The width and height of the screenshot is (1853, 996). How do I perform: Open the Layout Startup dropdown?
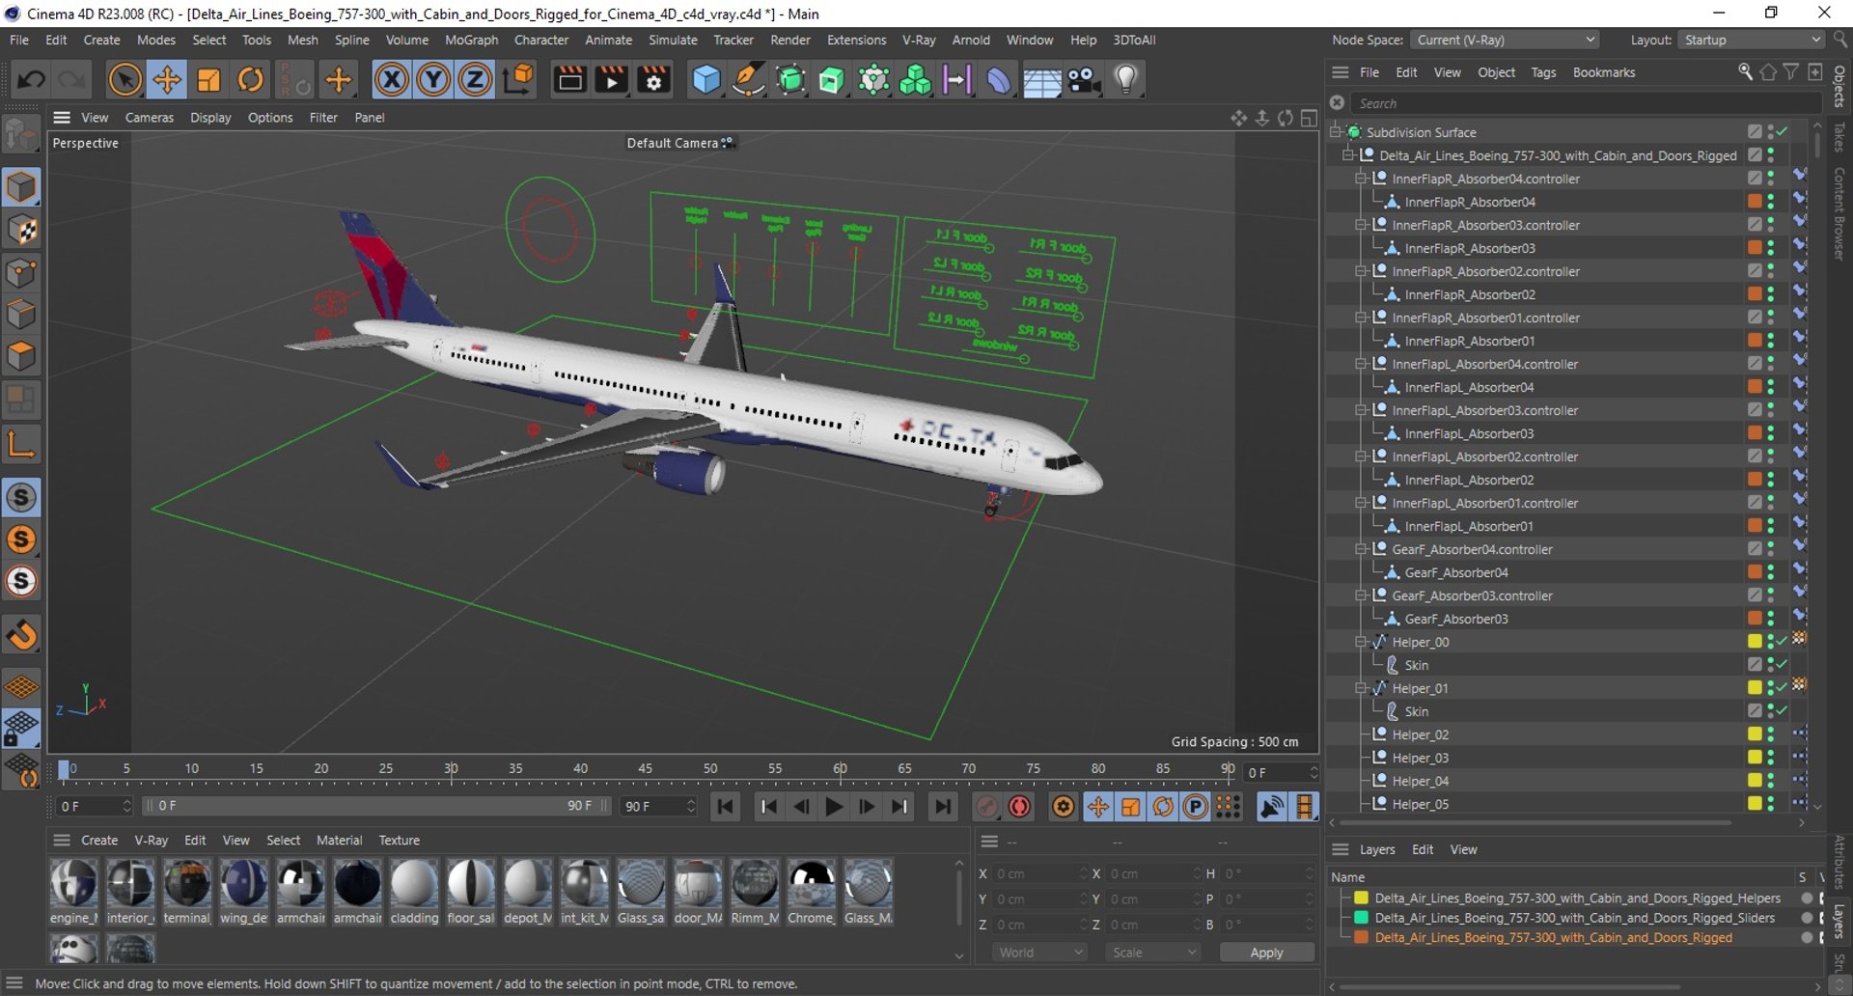coord(1751,40)
